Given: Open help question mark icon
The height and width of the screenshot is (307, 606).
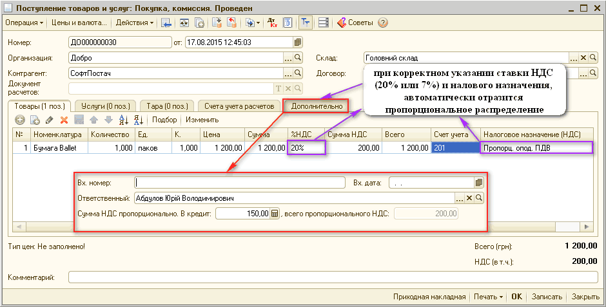Looking at the screenshot, I should (x=382, y=23).
